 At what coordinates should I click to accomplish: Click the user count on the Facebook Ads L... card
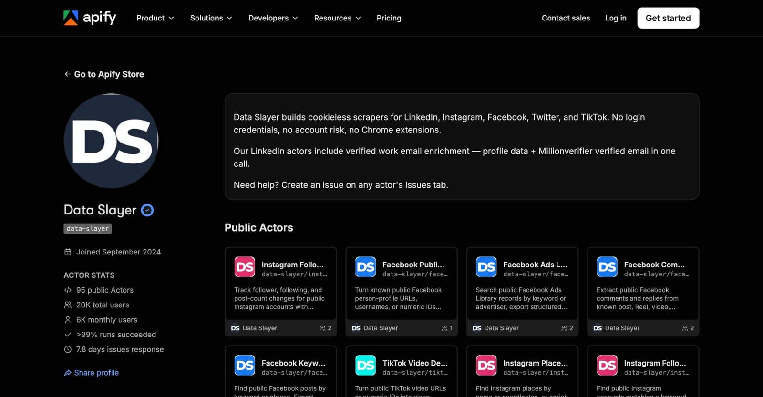(567, 328)
